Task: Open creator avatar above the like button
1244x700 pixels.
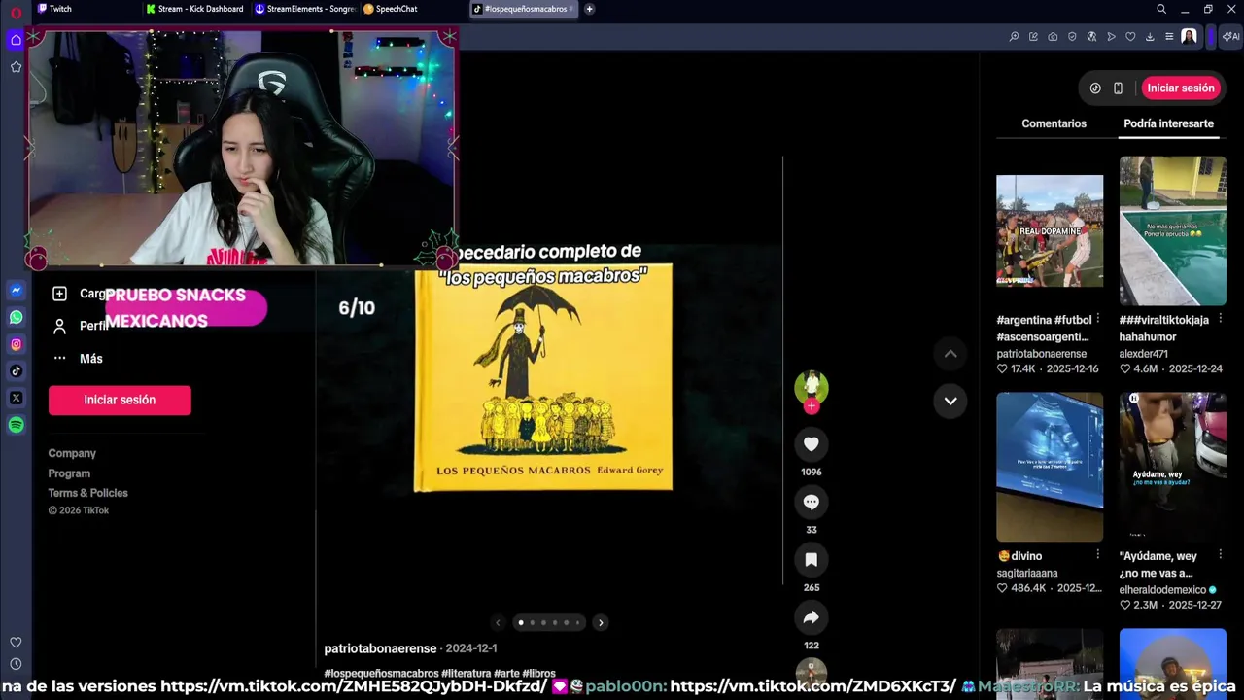Action: [812, 387]
